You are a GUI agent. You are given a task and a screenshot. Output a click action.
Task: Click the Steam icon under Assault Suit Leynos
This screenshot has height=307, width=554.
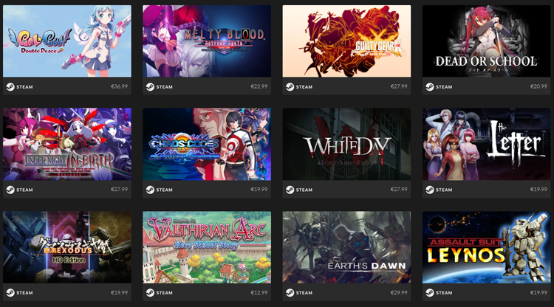[x=430, y=293]
